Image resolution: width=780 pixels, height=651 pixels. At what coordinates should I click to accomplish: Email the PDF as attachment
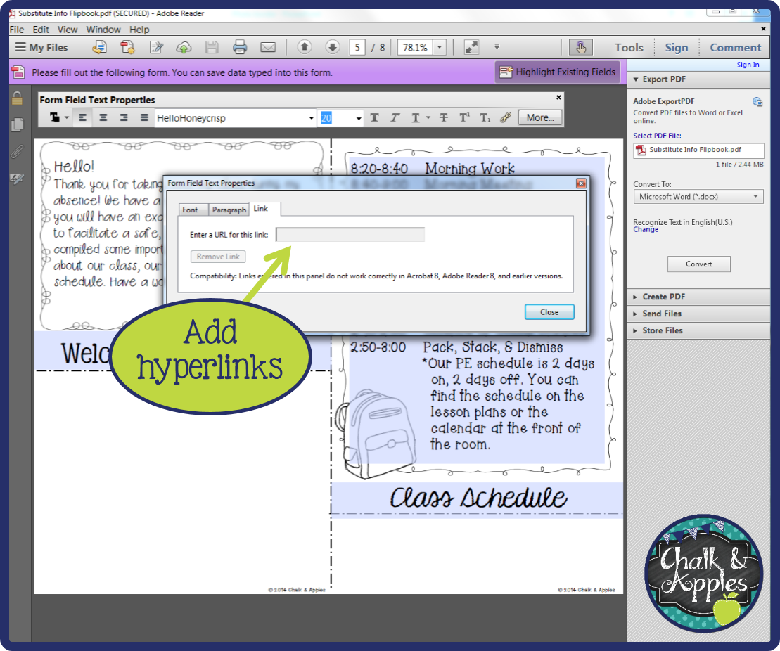click(268, 47)
